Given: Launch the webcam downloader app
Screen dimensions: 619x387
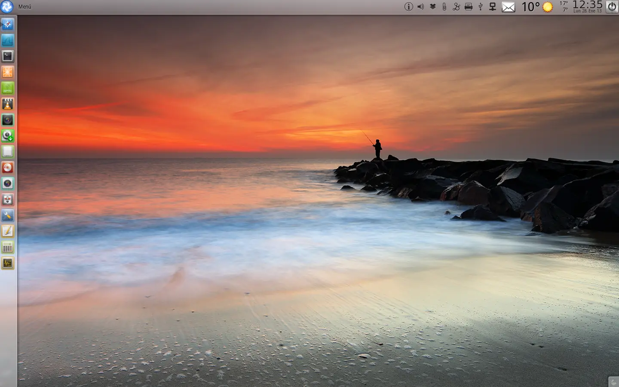Looking at the screenshot, I should (x=8, y=136).
